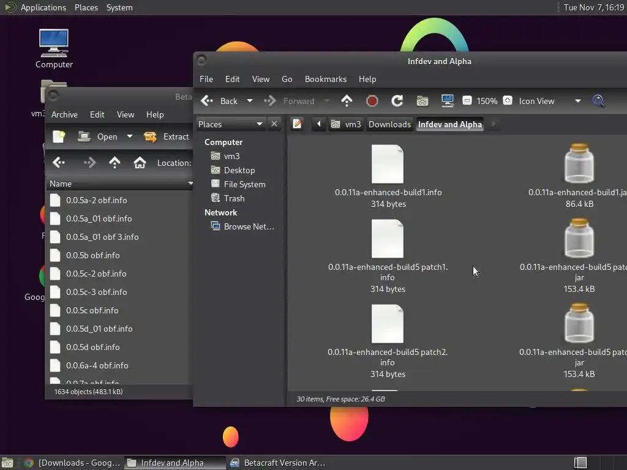
Task: Toggle the location edit pencil button
Action: (x=297, y=124)
